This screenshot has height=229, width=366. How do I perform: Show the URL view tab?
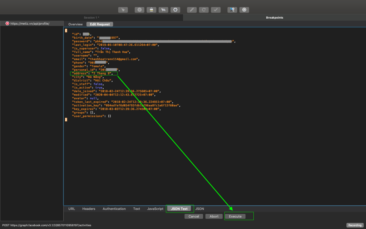coord(71,209)
